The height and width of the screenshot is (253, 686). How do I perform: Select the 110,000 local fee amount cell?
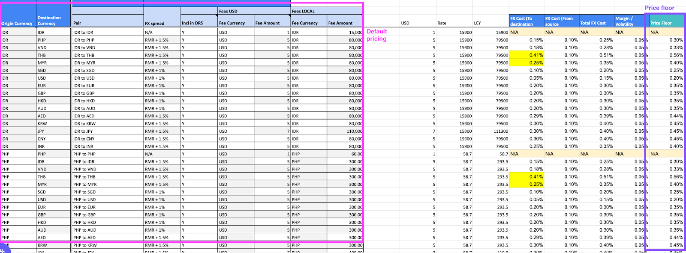pyautogui.click(x=345, y=131)
